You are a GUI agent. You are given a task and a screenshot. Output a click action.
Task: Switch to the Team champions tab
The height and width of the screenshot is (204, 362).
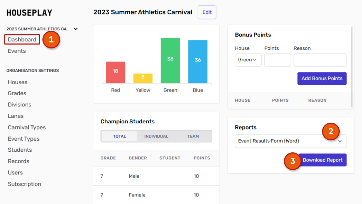(193, 136)
